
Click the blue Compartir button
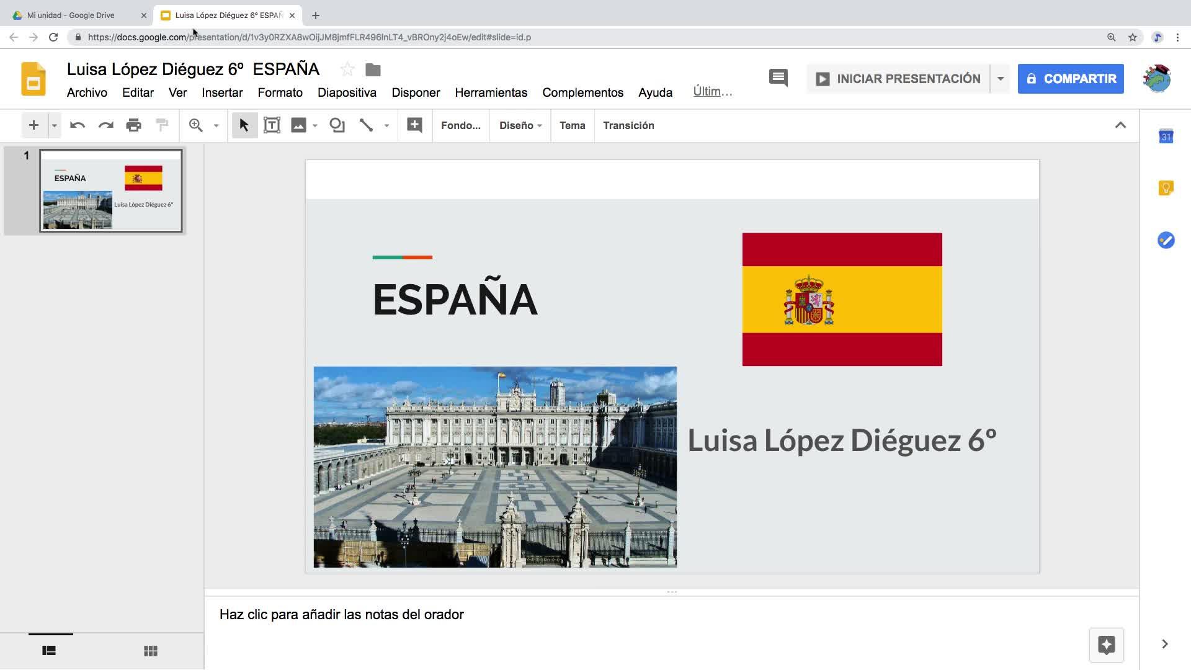[1070, 79]
